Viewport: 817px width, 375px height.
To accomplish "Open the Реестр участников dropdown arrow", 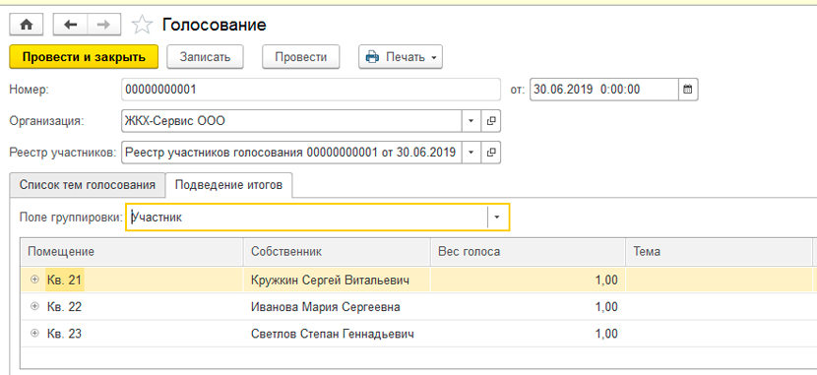I will tap(471, 153).
